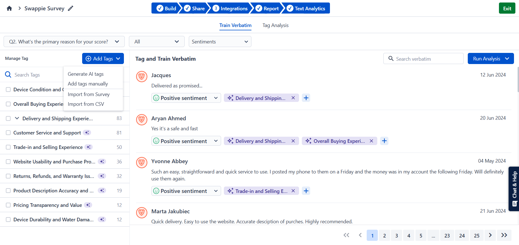
Task: Switch to the Tag Analysis tab
Action: pyautogui.click(x=275, y=25)
